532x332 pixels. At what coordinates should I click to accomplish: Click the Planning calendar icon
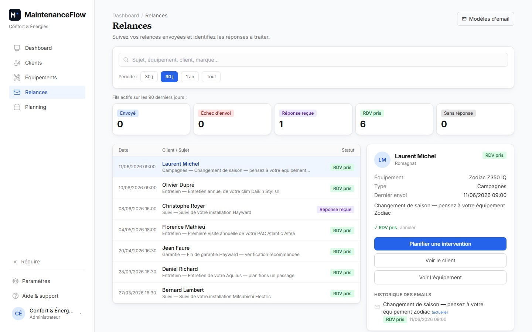click(x=17, y=107)
